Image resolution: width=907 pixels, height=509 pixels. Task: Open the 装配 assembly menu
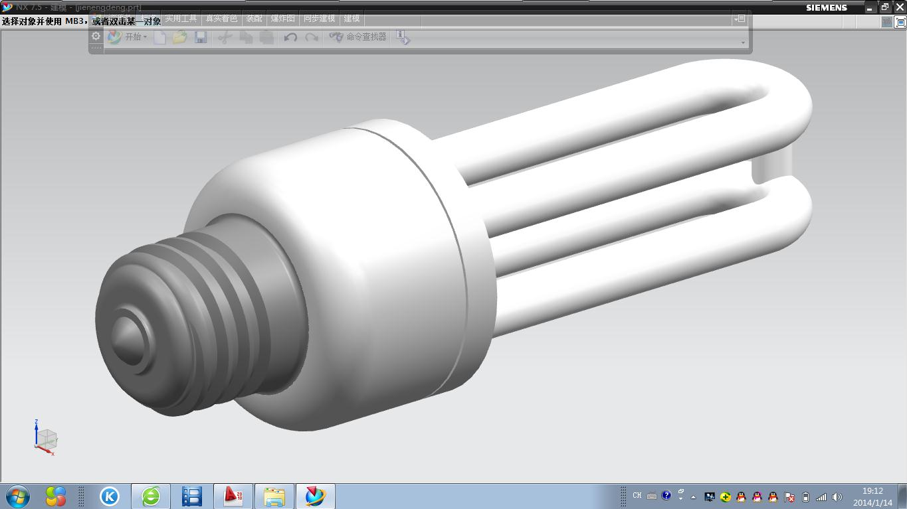[x=254, y=19]
